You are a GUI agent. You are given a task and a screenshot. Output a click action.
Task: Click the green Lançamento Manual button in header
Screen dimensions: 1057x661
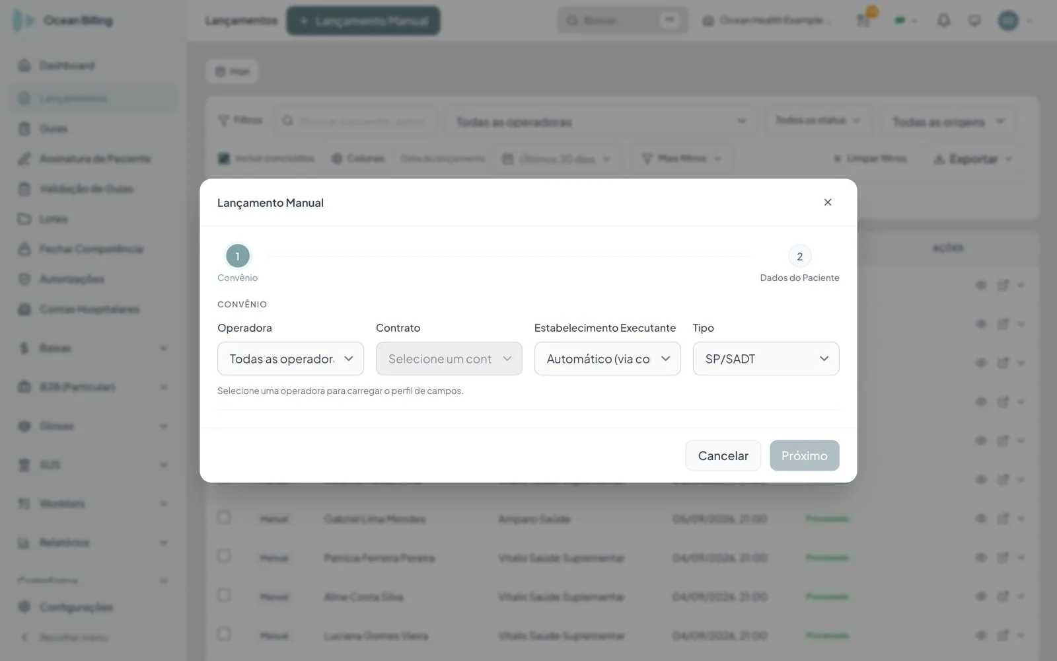point(363,20)
